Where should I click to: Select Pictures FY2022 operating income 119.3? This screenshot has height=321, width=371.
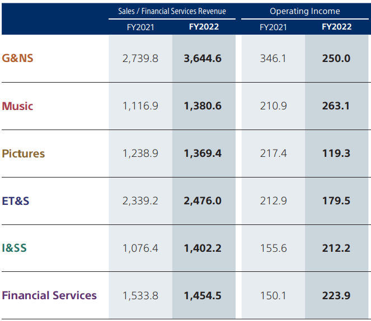click(x=336, y=154)
